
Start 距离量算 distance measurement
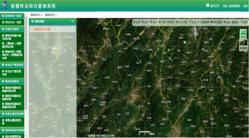coord(204,22)
